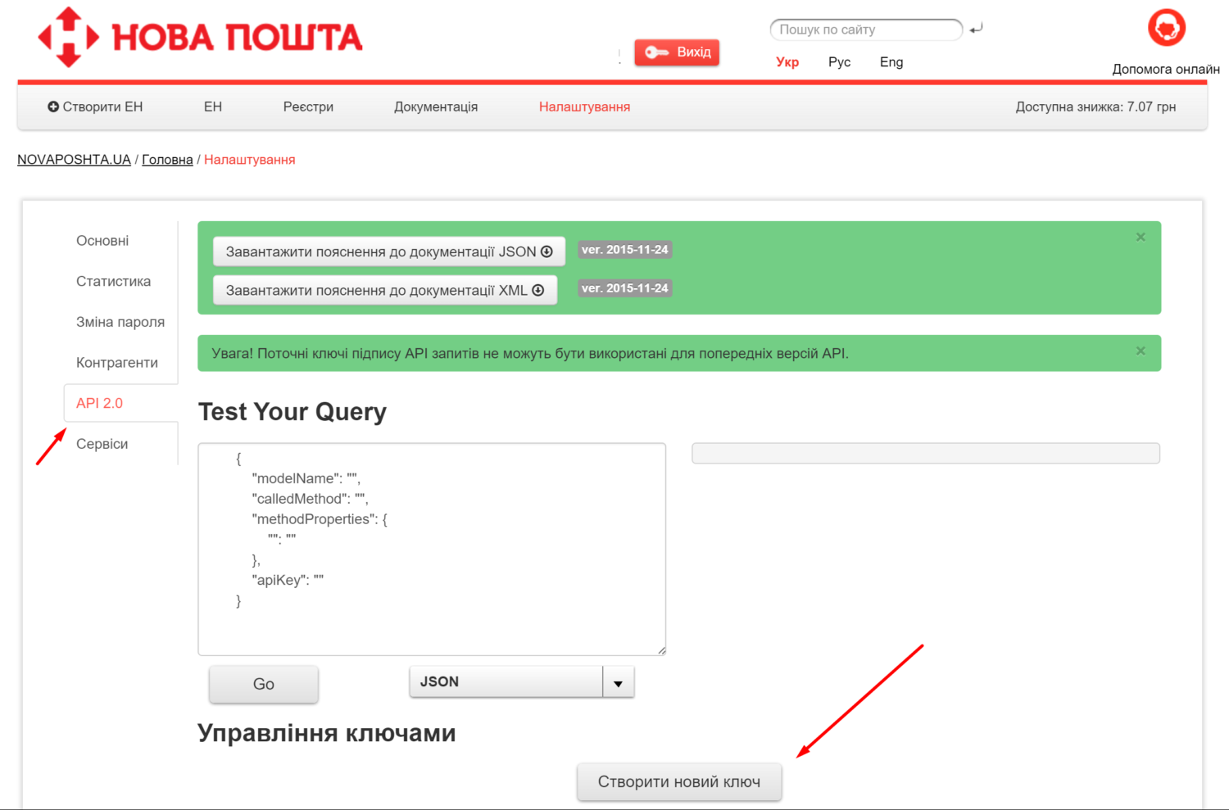Click the Управління ключами heading
Screen dimensions: 1229x810
(327, 733)
